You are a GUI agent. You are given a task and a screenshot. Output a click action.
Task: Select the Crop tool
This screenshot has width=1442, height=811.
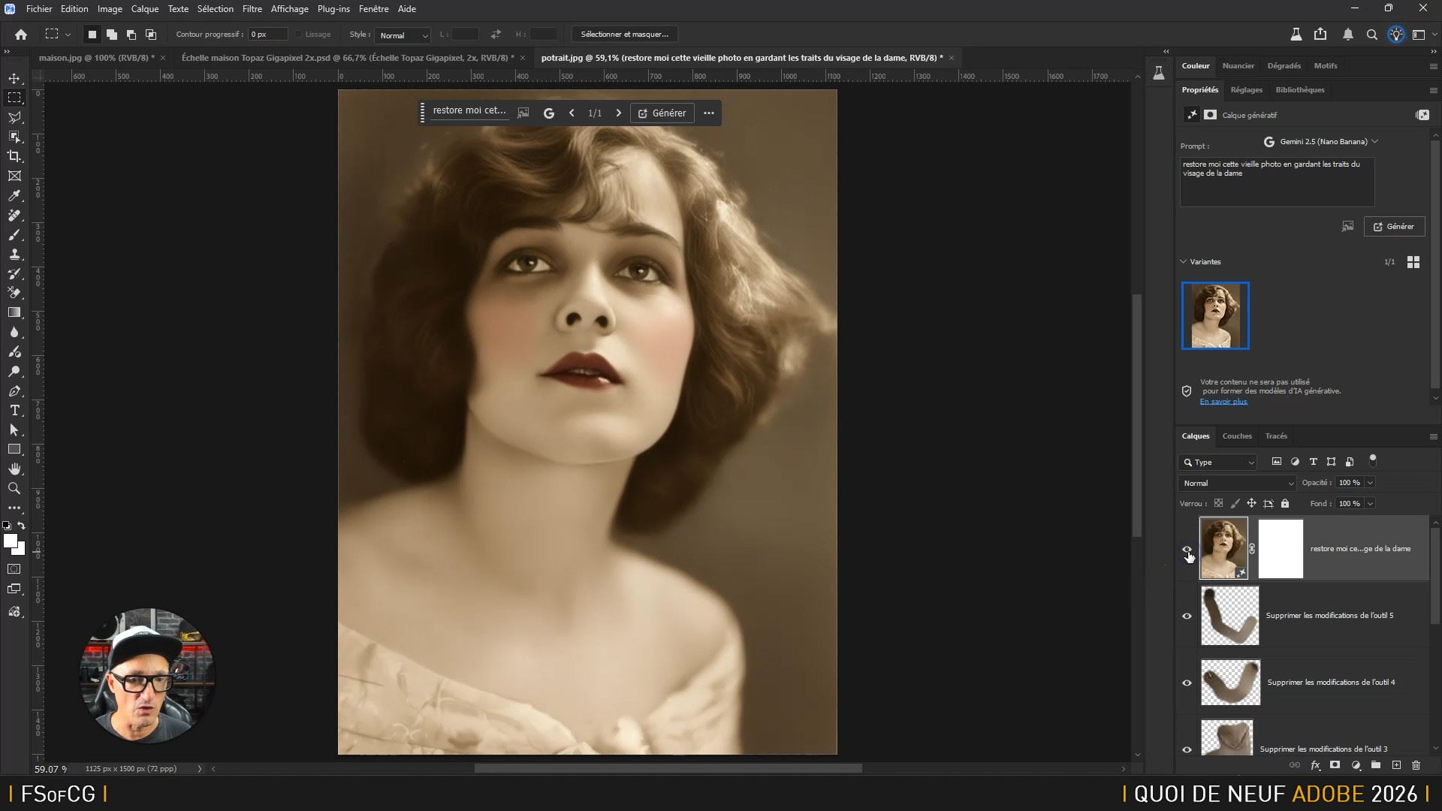(x=14, y=156)
